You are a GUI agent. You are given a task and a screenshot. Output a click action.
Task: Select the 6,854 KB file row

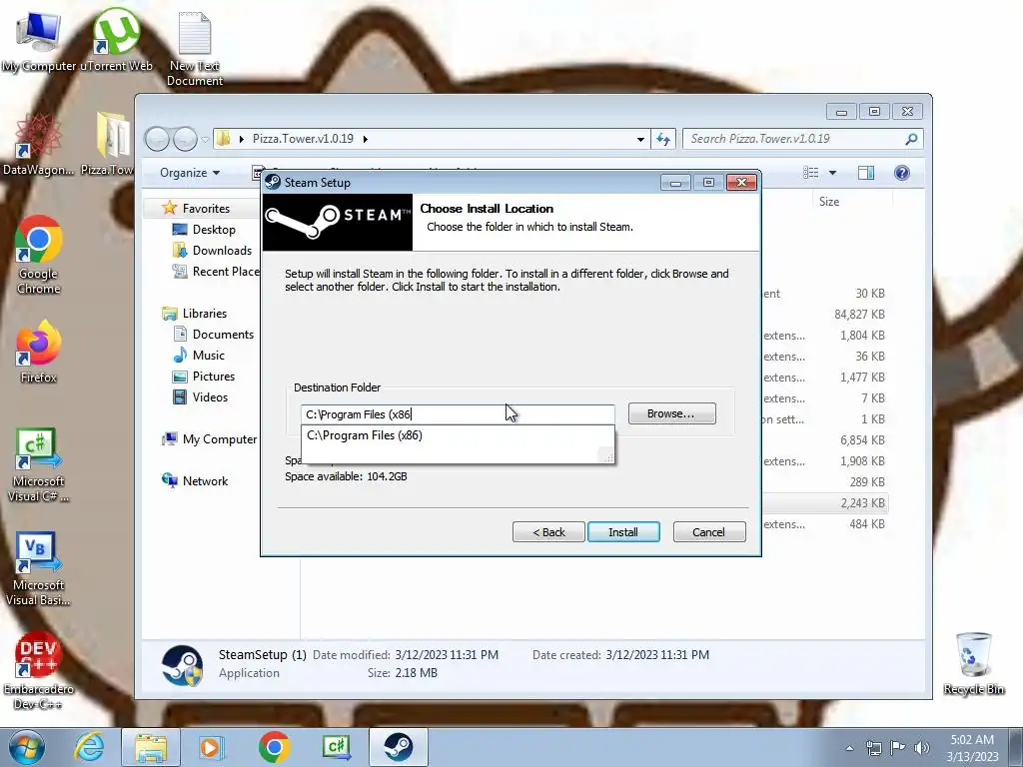[824, 440]
